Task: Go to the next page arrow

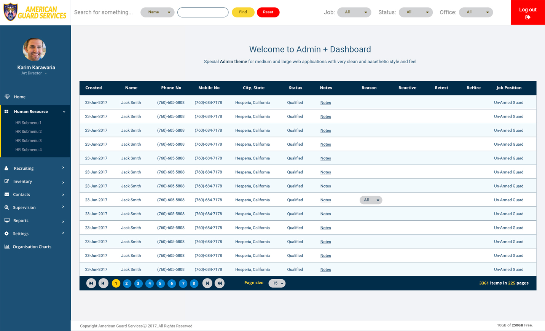Action: [x=207, y=283]
